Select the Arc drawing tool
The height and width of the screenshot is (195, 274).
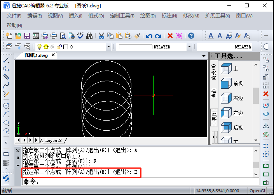click(x=6, y=114)
